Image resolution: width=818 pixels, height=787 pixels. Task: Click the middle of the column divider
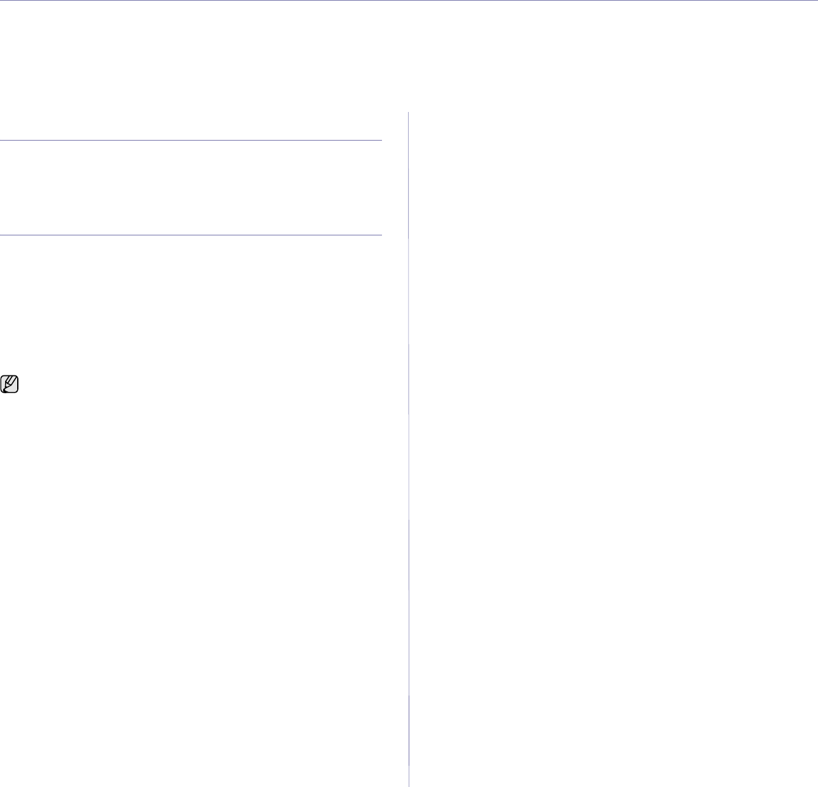click(409, 449)
